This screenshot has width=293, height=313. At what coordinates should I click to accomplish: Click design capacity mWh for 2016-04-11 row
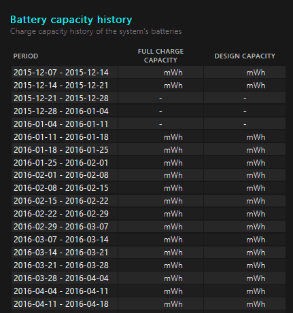[x=256, y=304]
